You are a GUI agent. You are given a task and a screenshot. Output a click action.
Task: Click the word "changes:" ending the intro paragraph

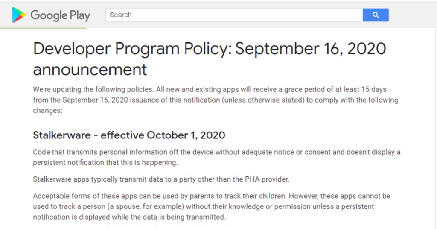pos(48,110)
